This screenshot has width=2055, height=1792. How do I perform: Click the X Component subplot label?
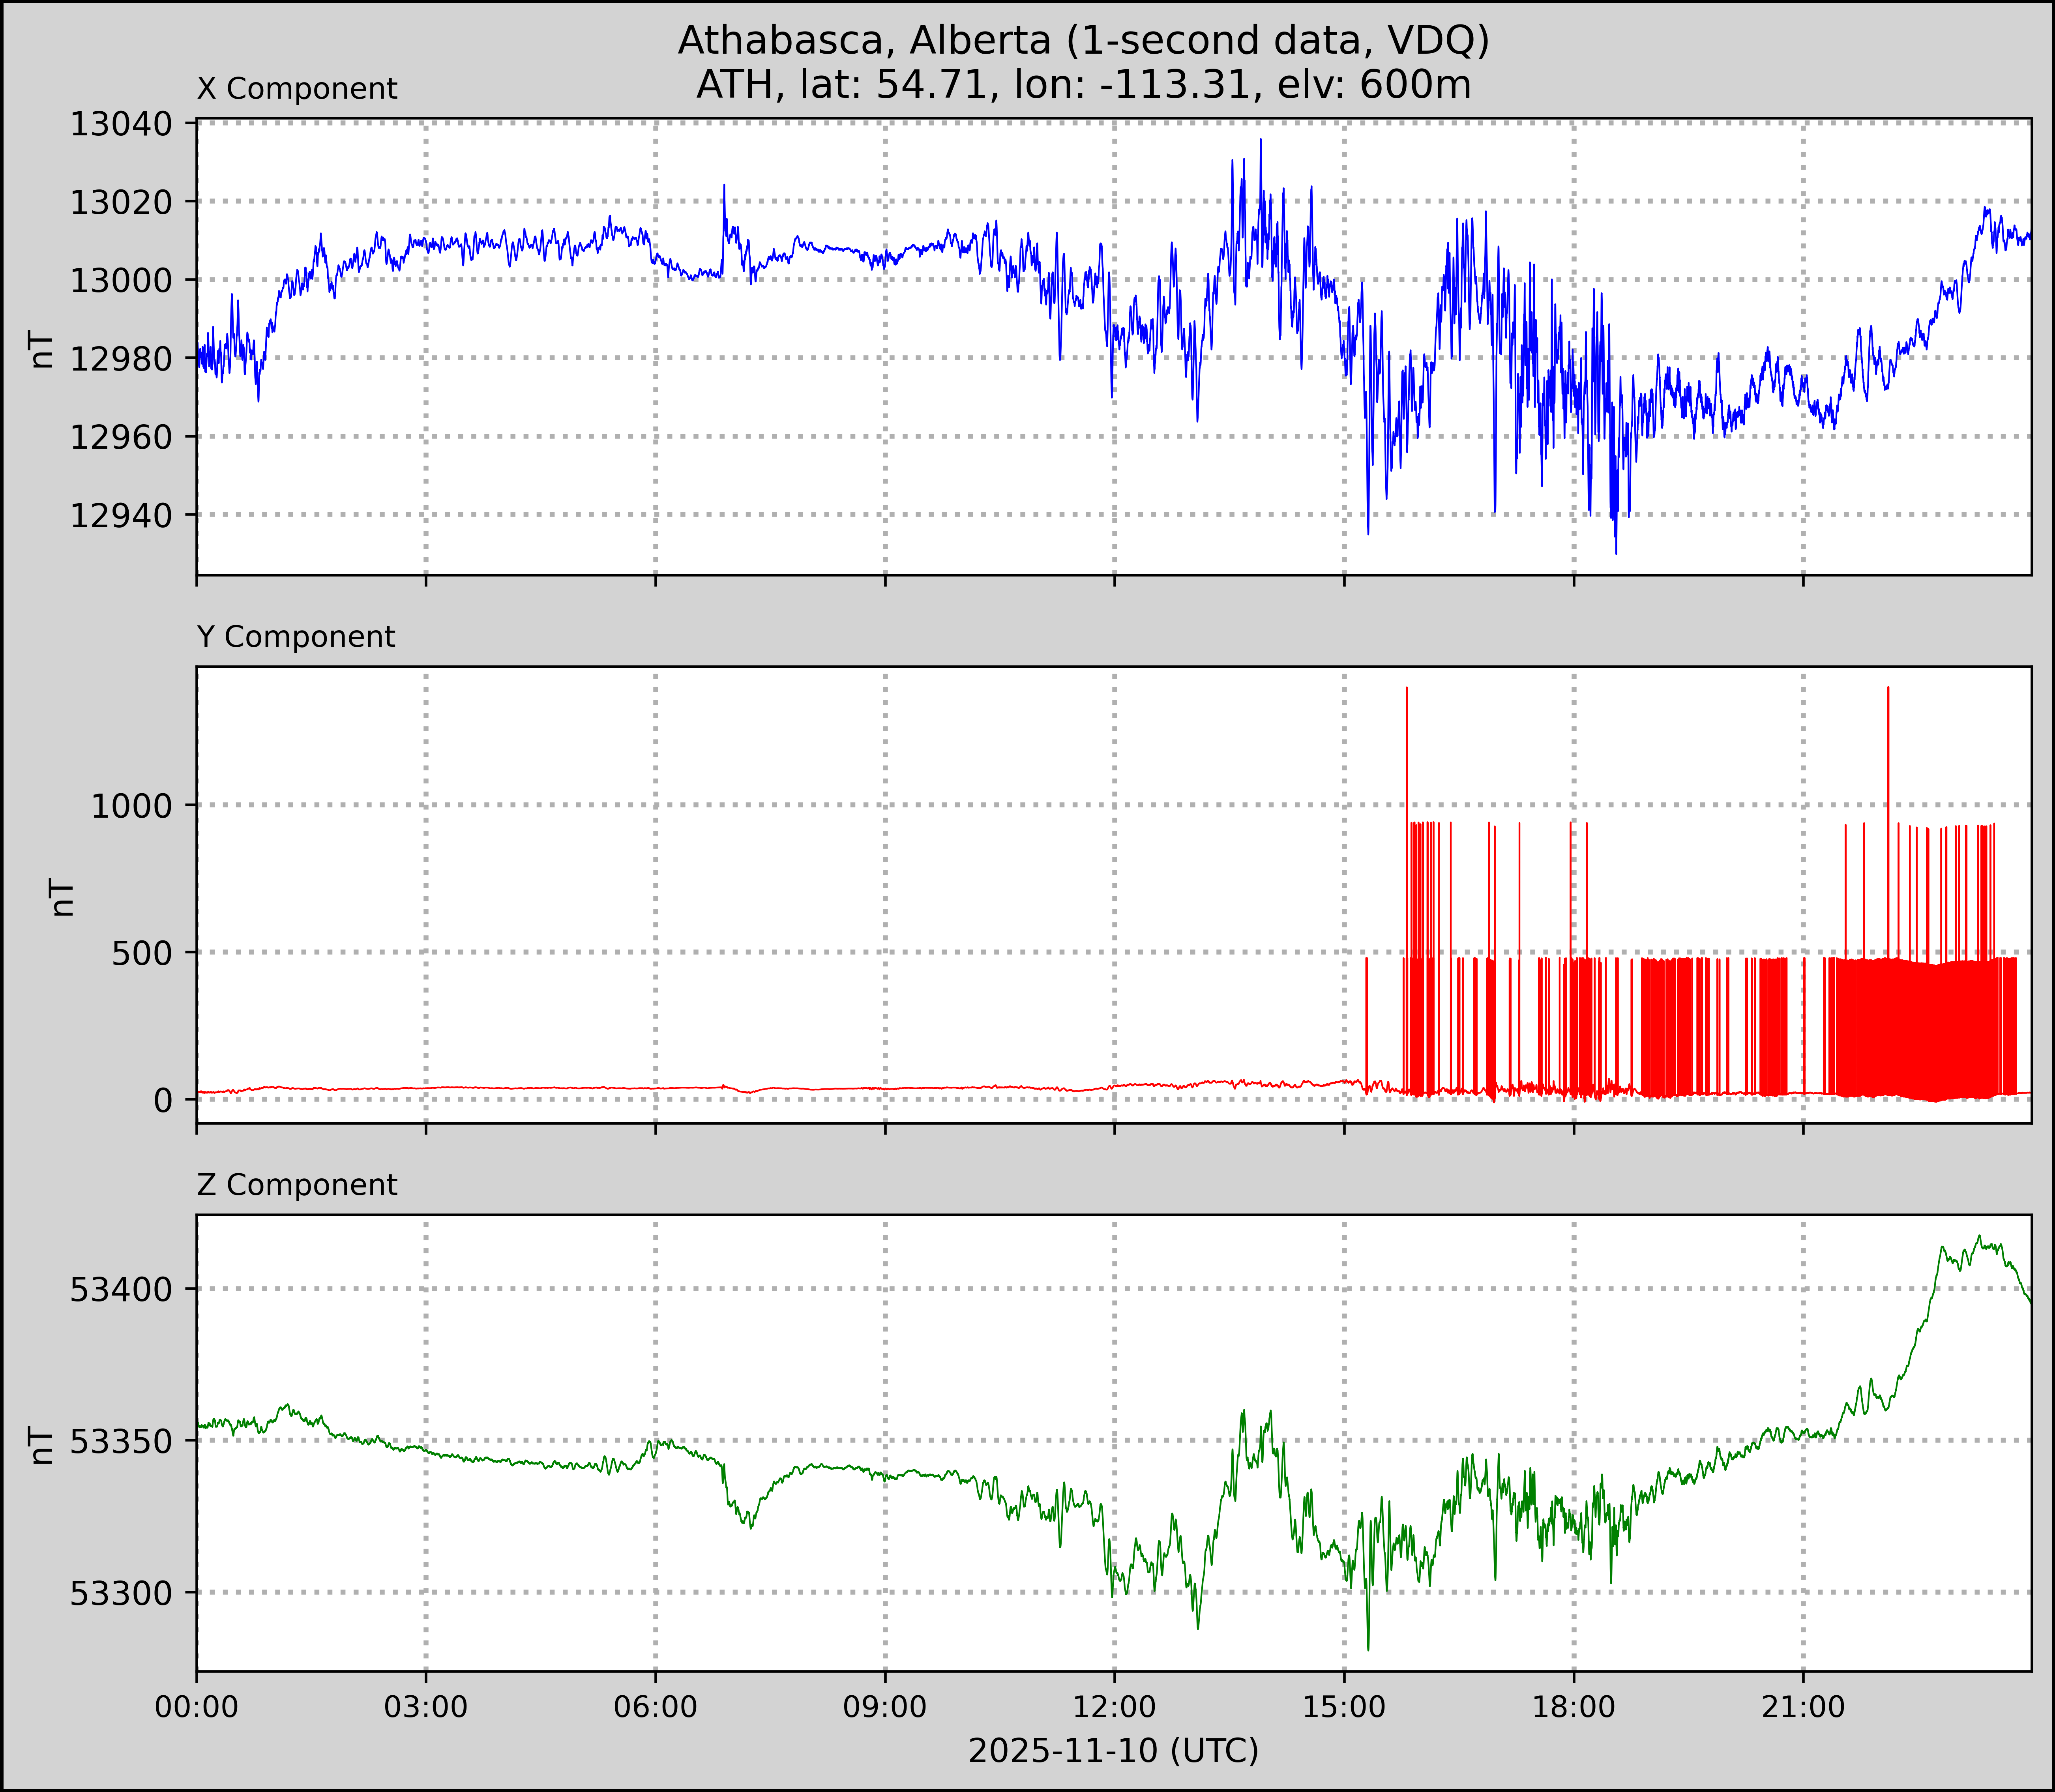(297, 89)
